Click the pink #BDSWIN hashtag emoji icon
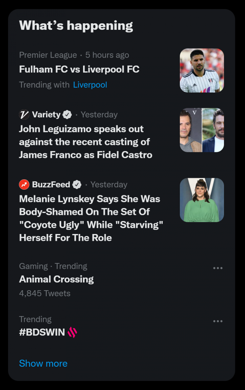 [72, 332]
